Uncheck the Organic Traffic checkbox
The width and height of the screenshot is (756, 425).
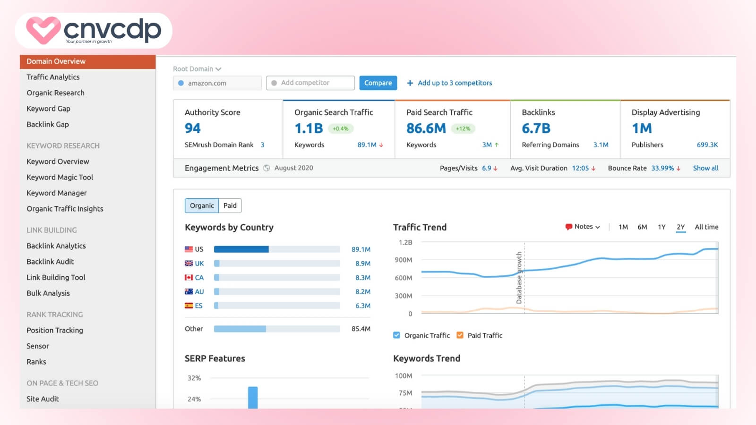tap(396, 335)
